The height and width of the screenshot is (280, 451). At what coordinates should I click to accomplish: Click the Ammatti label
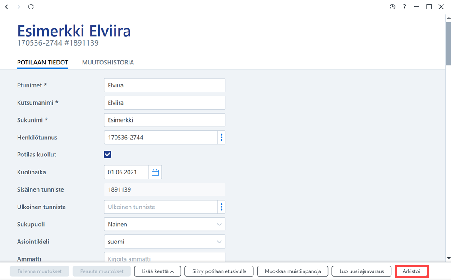[29, 259]
